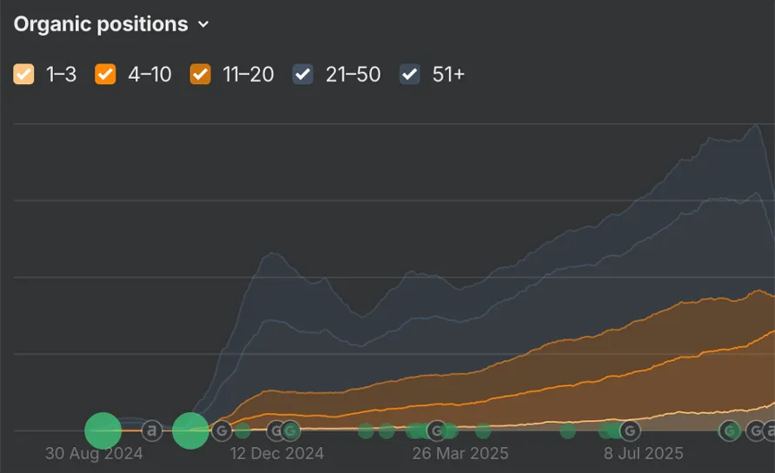Click the "12 Dec 2024" axis date

coord(277,453)
